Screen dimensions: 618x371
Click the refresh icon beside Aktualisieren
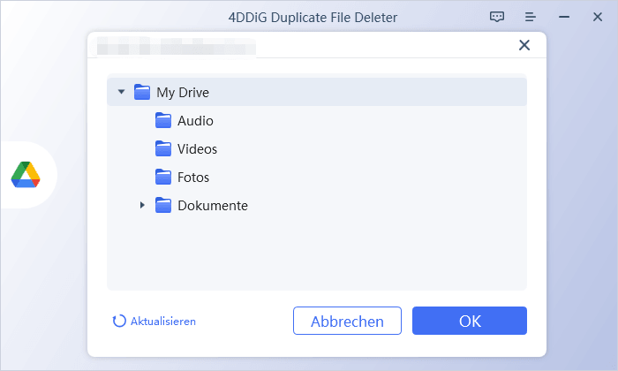tap(119, 322)
